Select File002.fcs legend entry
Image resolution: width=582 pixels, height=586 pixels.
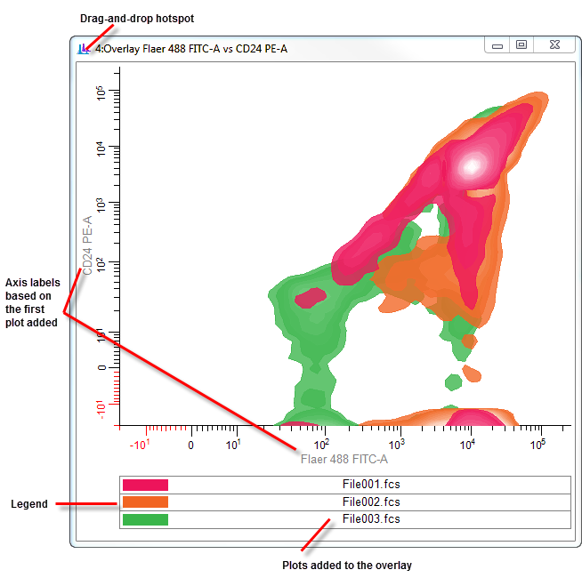tap(371, 502)
